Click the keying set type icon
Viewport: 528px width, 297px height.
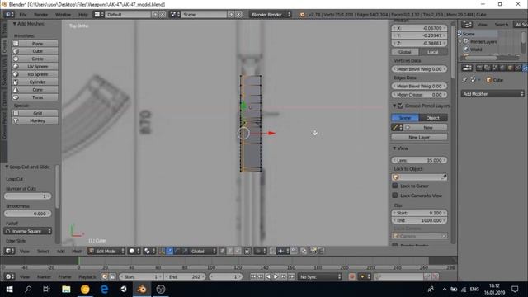364,277
